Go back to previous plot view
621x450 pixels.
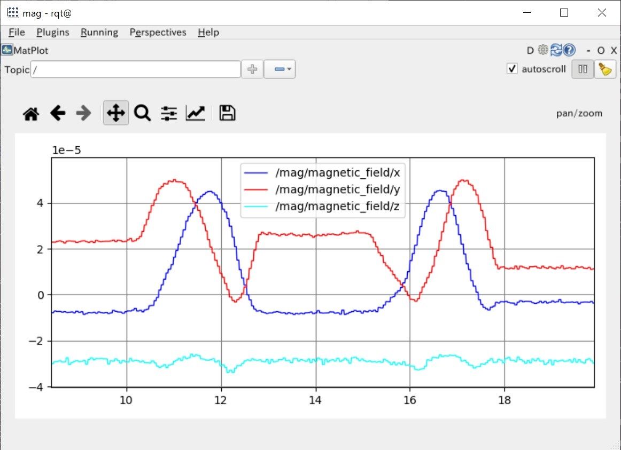tap(58, 114)
